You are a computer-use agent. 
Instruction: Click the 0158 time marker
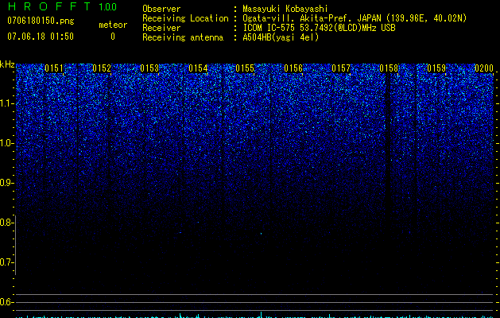[389, 68]
